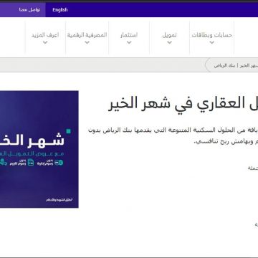The width and height of the screenshot is (258, 258).
Task: Click the بنك الرياض breadcrumb item
Action: [x=224, y=65]
